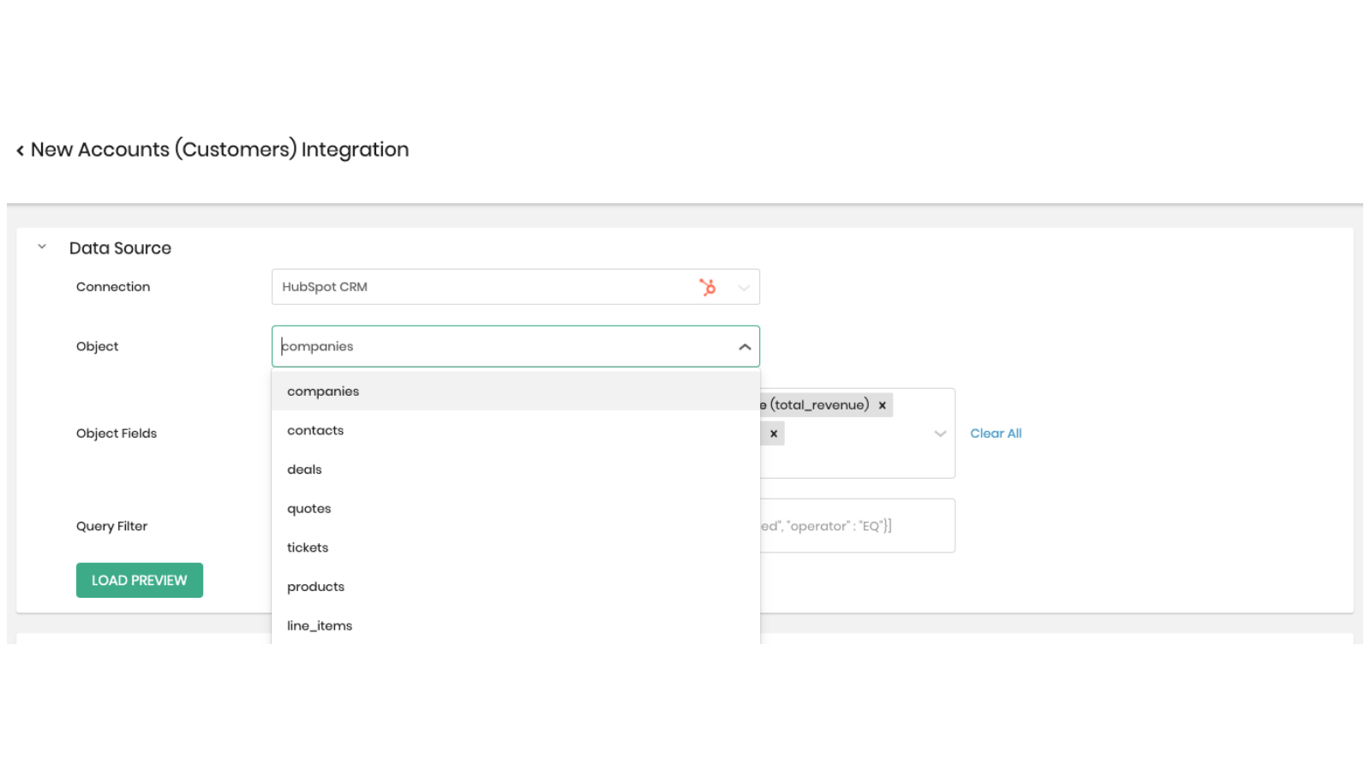Collapse the Data Source section

42,248
